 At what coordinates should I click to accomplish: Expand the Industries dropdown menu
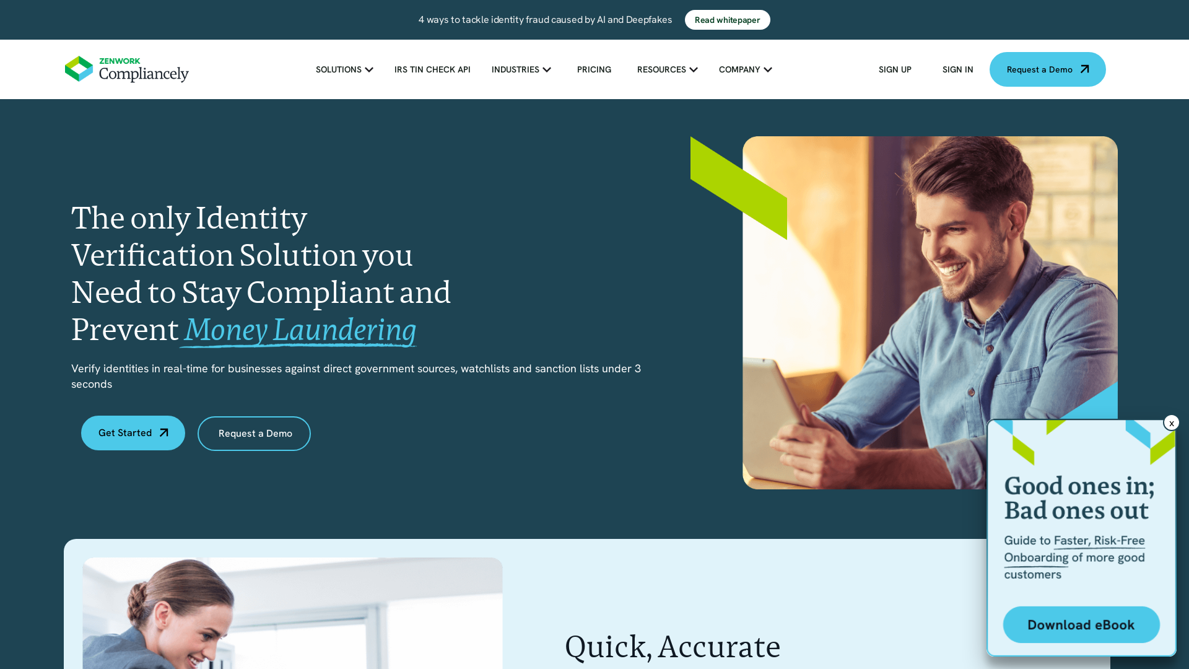pyautogui.click(x=521, y=69)
